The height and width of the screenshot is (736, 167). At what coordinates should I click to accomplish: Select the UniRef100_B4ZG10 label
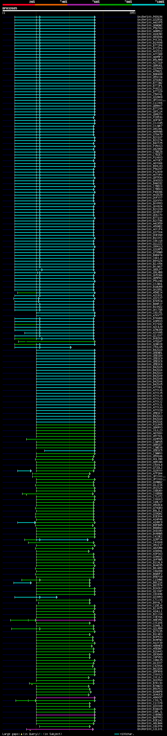coord(150,373)
